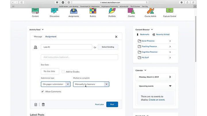Add a new tab with plus icon
The image size is (207, 116).
195,6
